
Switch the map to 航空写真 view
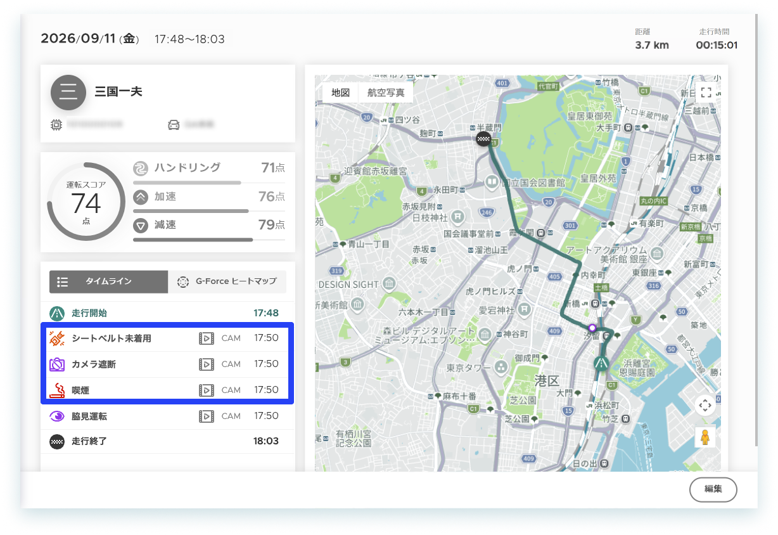[386, 93]
